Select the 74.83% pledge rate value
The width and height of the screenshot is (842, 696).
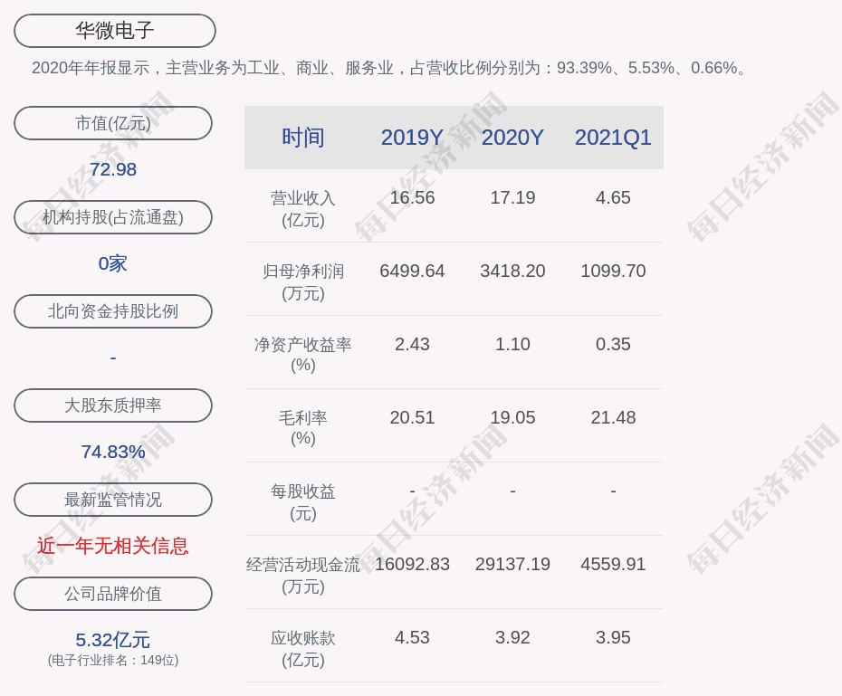click(x=113, y=452)
